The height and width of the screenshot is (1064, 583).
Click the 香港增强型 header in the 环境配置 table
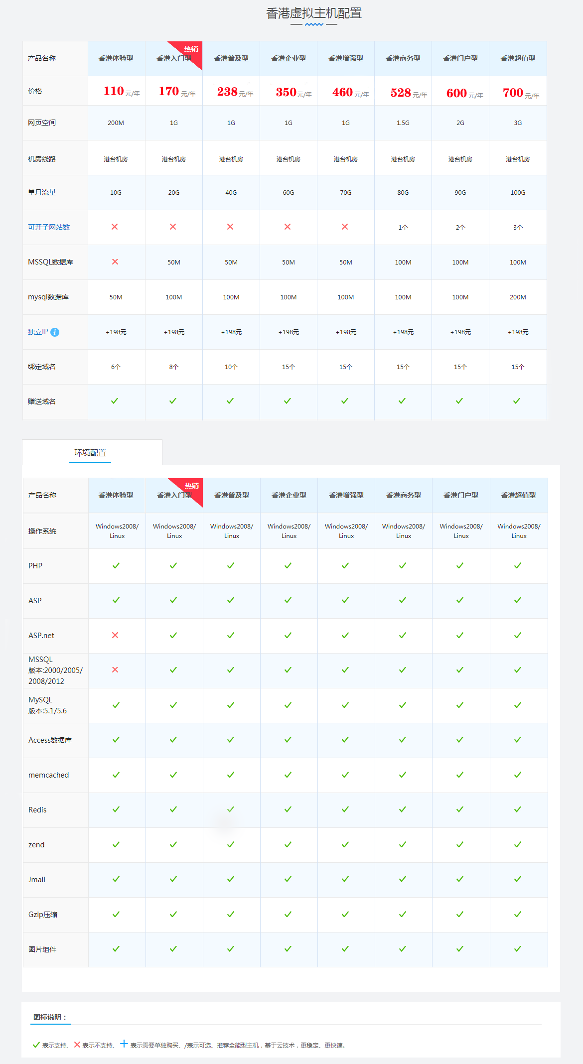(346, 495)
